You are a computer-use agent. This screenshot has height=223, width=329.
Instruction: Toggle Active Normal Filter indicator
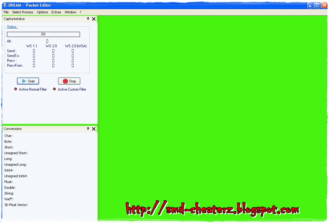tap(16, 89)
